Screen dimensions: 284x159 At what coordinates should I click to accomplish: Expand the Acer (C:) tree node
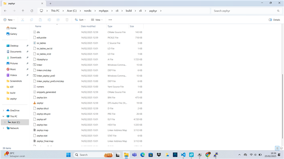(x=5, y=122)
